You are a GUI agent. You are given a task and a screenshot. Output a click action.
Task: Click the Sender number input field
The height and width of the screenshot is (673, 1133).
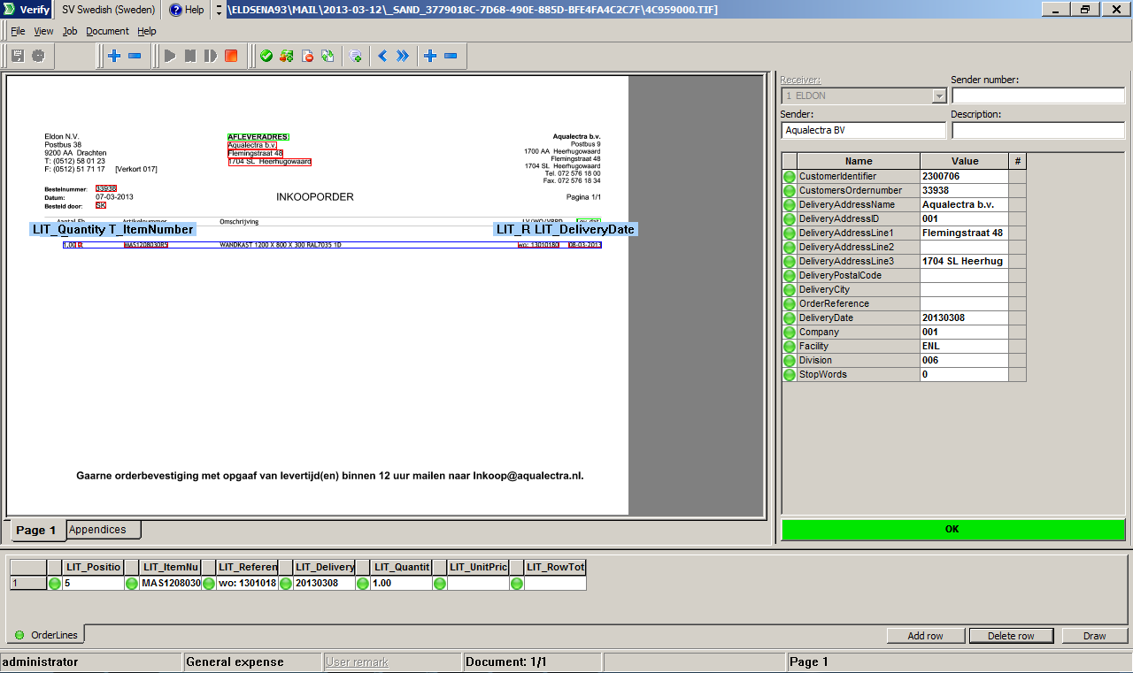(x=1037, y=96)
